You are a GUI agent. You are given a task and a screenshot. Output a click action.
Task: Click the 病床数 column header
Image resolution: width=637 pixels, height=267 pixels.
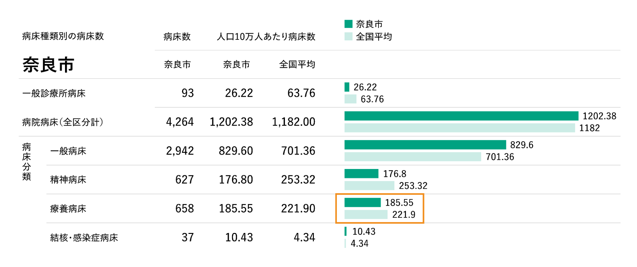(x=177, y=37)
